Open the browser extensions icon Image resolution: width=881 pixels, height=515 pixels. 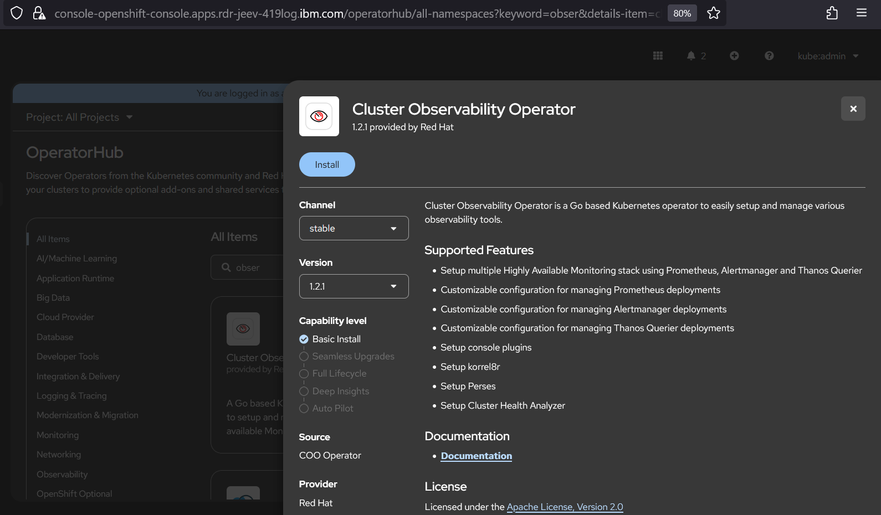[x=832, y=13]
